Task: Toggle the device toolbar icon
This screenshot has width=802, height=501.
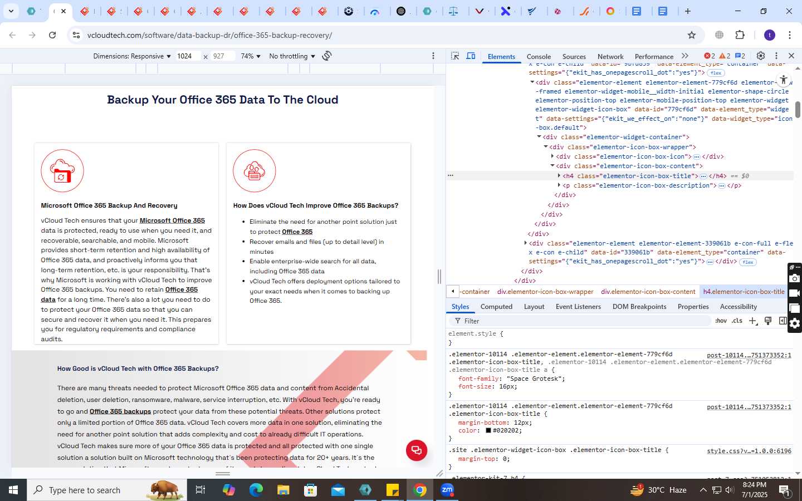Action: [x=471, y=56]
